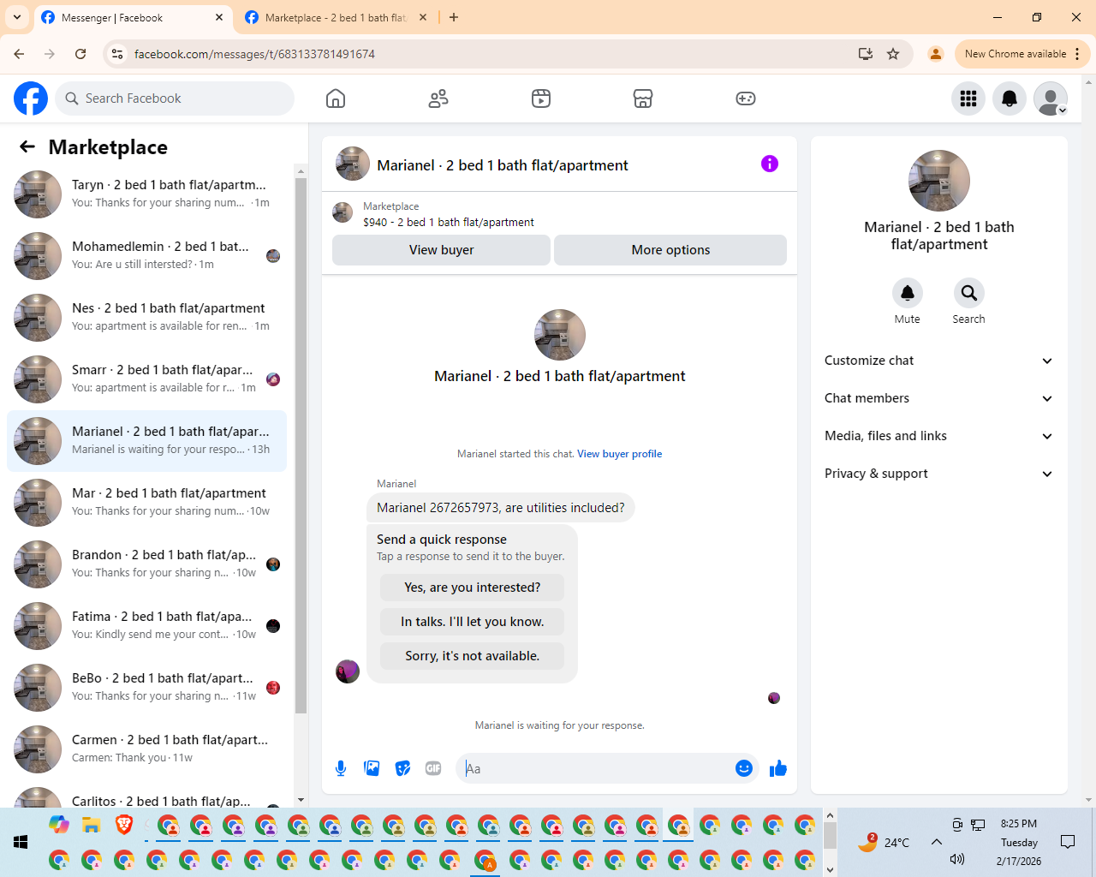Record a voice clip with microphone icon
Viewport: 1096px width, 877px height.
click(341, 768)
